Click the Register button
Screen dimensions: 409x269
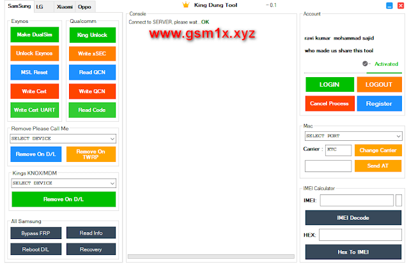[x=379, y=103]
